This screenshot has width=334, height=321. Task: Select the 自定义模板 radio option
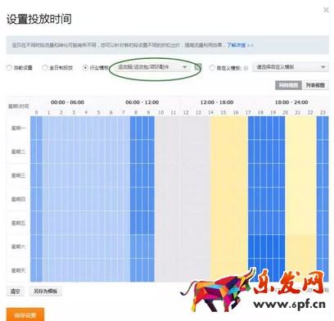click(212, 67)
